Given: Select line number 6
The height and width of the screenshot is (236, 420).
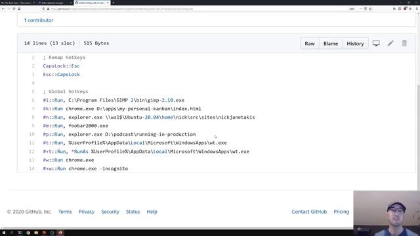Looking at the screenshot, I should coord(33,100).
